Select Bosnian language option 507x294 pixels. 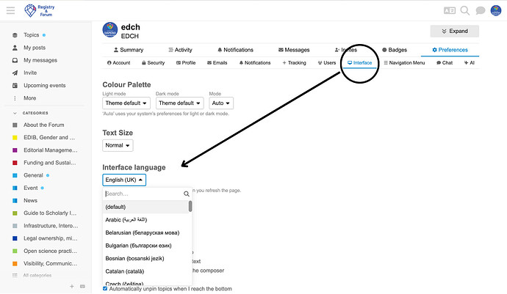[145, 259]
